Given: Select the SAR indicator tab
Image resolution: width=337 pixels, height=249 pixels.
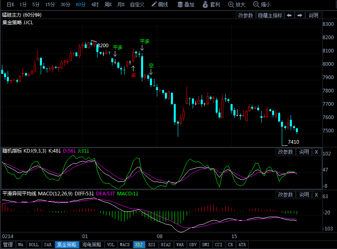Looking at the screenshot, I should (48, 245).
